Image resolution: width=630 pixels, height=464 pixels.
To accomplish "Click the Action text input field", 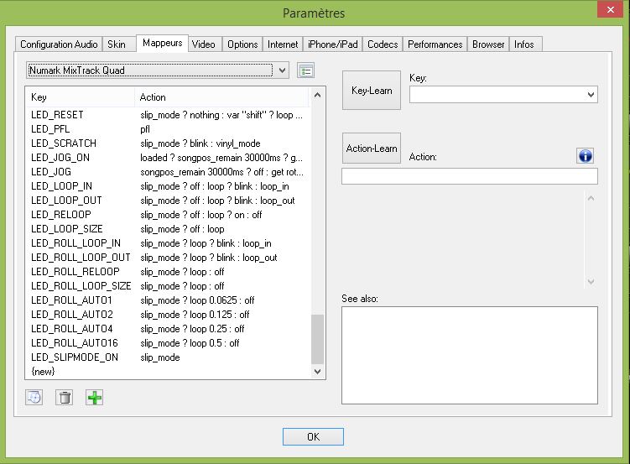I will click(x=469, y=176).
